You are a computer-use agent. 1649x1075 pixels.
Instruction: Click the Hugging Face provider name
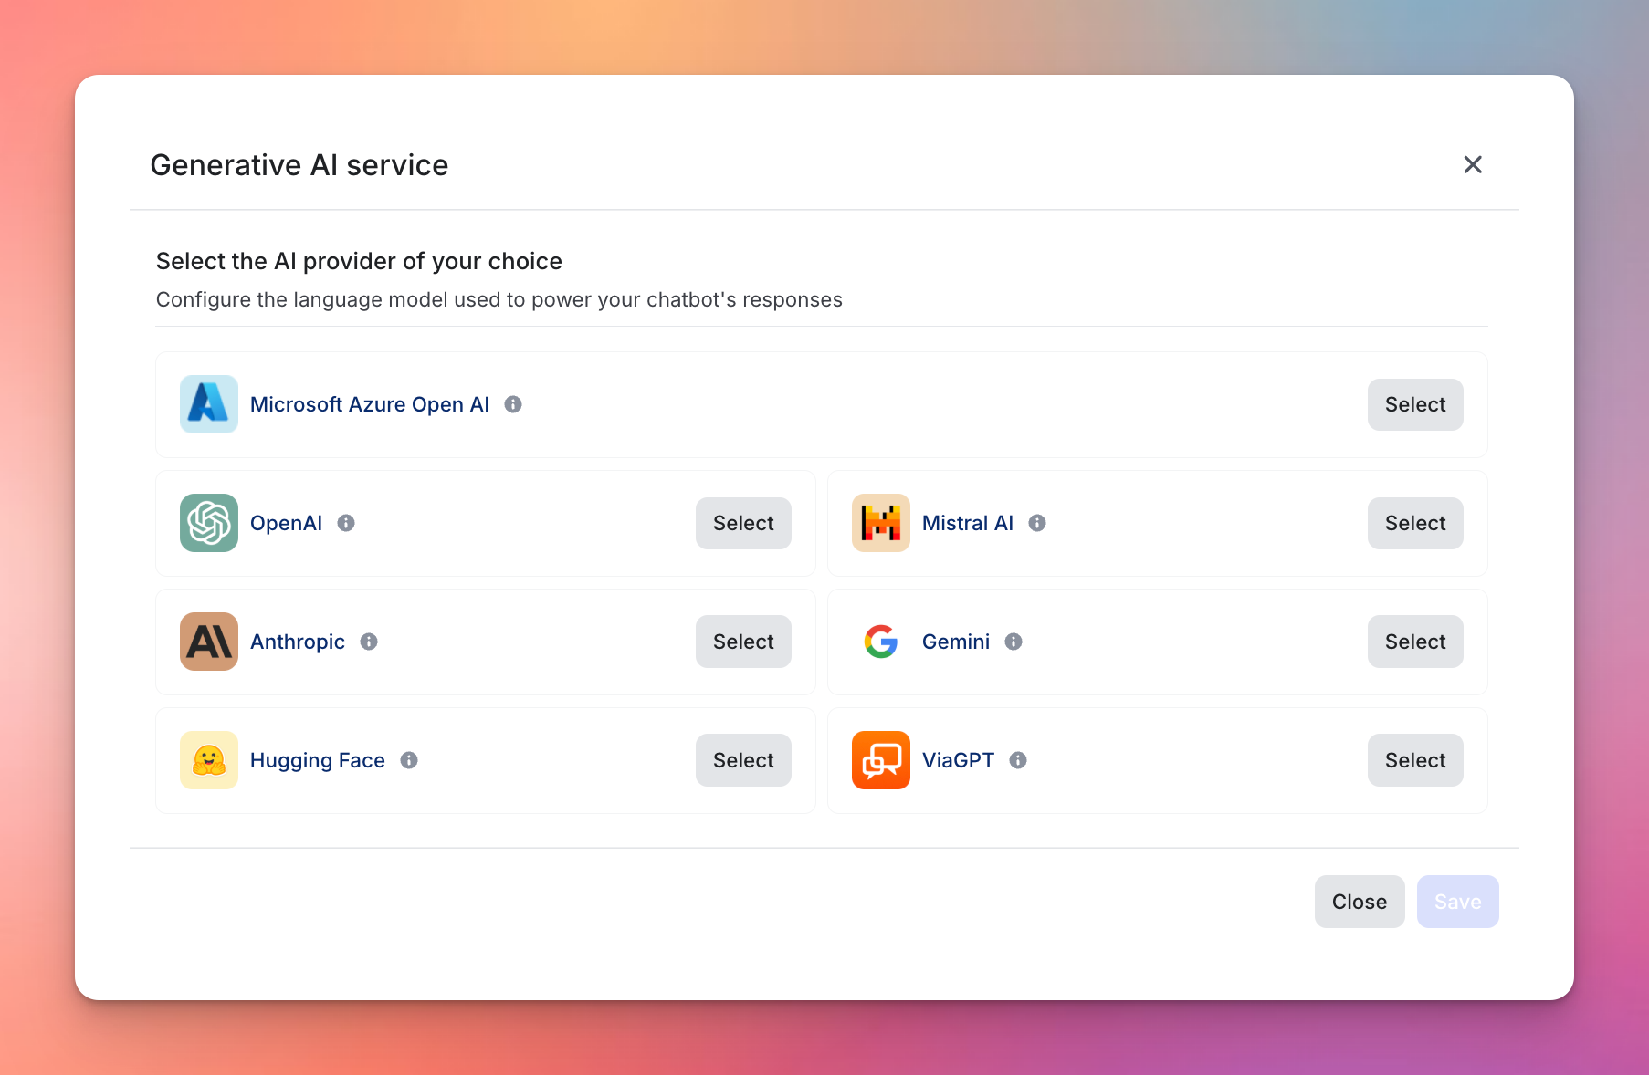(318, 760)
